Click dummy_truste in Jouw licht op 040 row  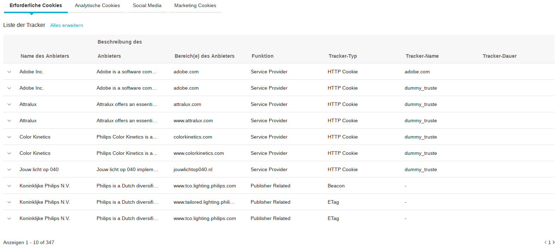click(421, 170)
